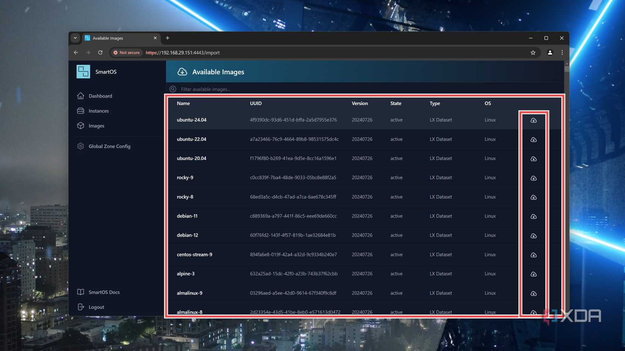This screenshot has height=351, width=625.
Task: Open the Chrome three-dot menu
Action: pyautogui.click(x=562, y=53)
